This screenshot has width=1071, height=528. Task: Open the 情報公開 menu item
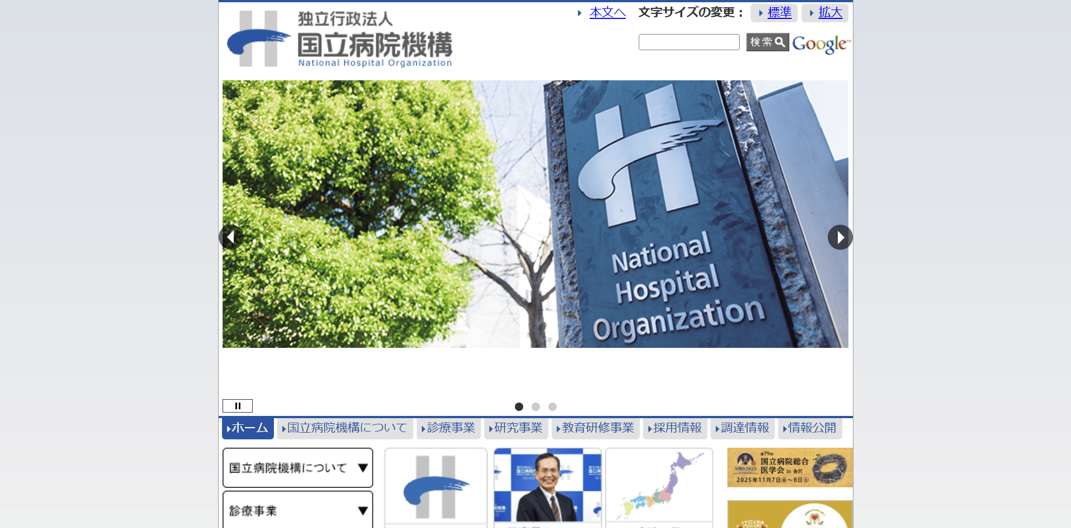pos(809,428)
